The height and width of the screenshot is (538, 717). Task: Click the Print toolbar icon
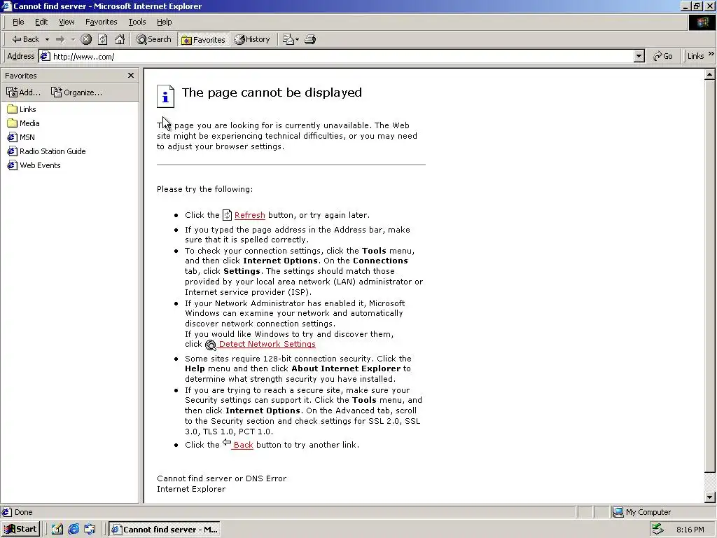point(310,39)
